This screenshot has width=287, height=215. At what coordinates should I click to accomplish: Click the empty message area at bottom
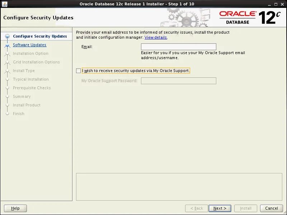pos(179,187)
